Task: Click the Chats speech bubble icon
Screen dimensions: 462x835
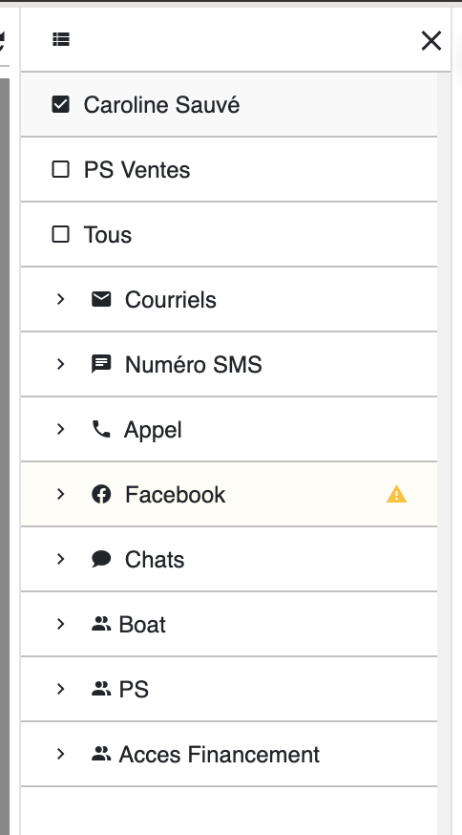Action: tap(101, 559)
